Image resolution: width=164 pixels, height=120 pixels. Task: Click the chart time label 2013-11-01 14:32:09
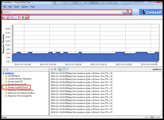(x=73, y=64)
